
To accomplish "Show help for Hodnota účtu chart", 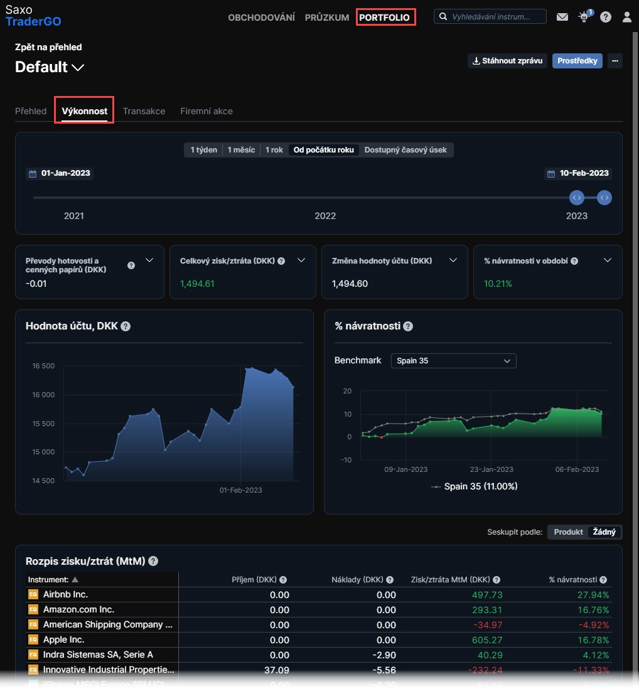I will [126, 326].
